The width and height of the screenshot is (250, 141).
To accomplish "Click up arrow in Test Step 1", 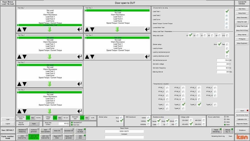I will pyautogui.click(x=19, y=30).
